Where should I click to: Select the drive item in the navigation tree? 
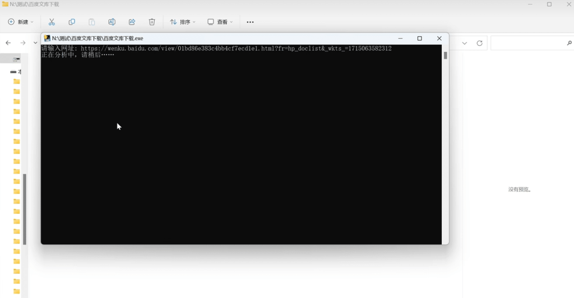coord(15,72)
